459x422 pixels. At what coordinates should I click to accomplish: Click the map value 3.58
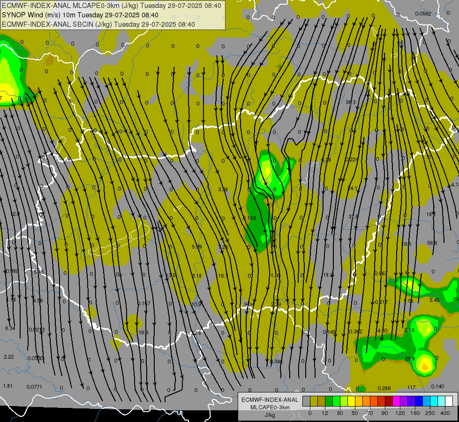pyautogui.click(x=223, y=189)
